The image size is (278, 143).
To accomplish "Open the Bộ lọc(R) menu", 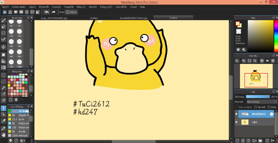I will click(44, 7).
